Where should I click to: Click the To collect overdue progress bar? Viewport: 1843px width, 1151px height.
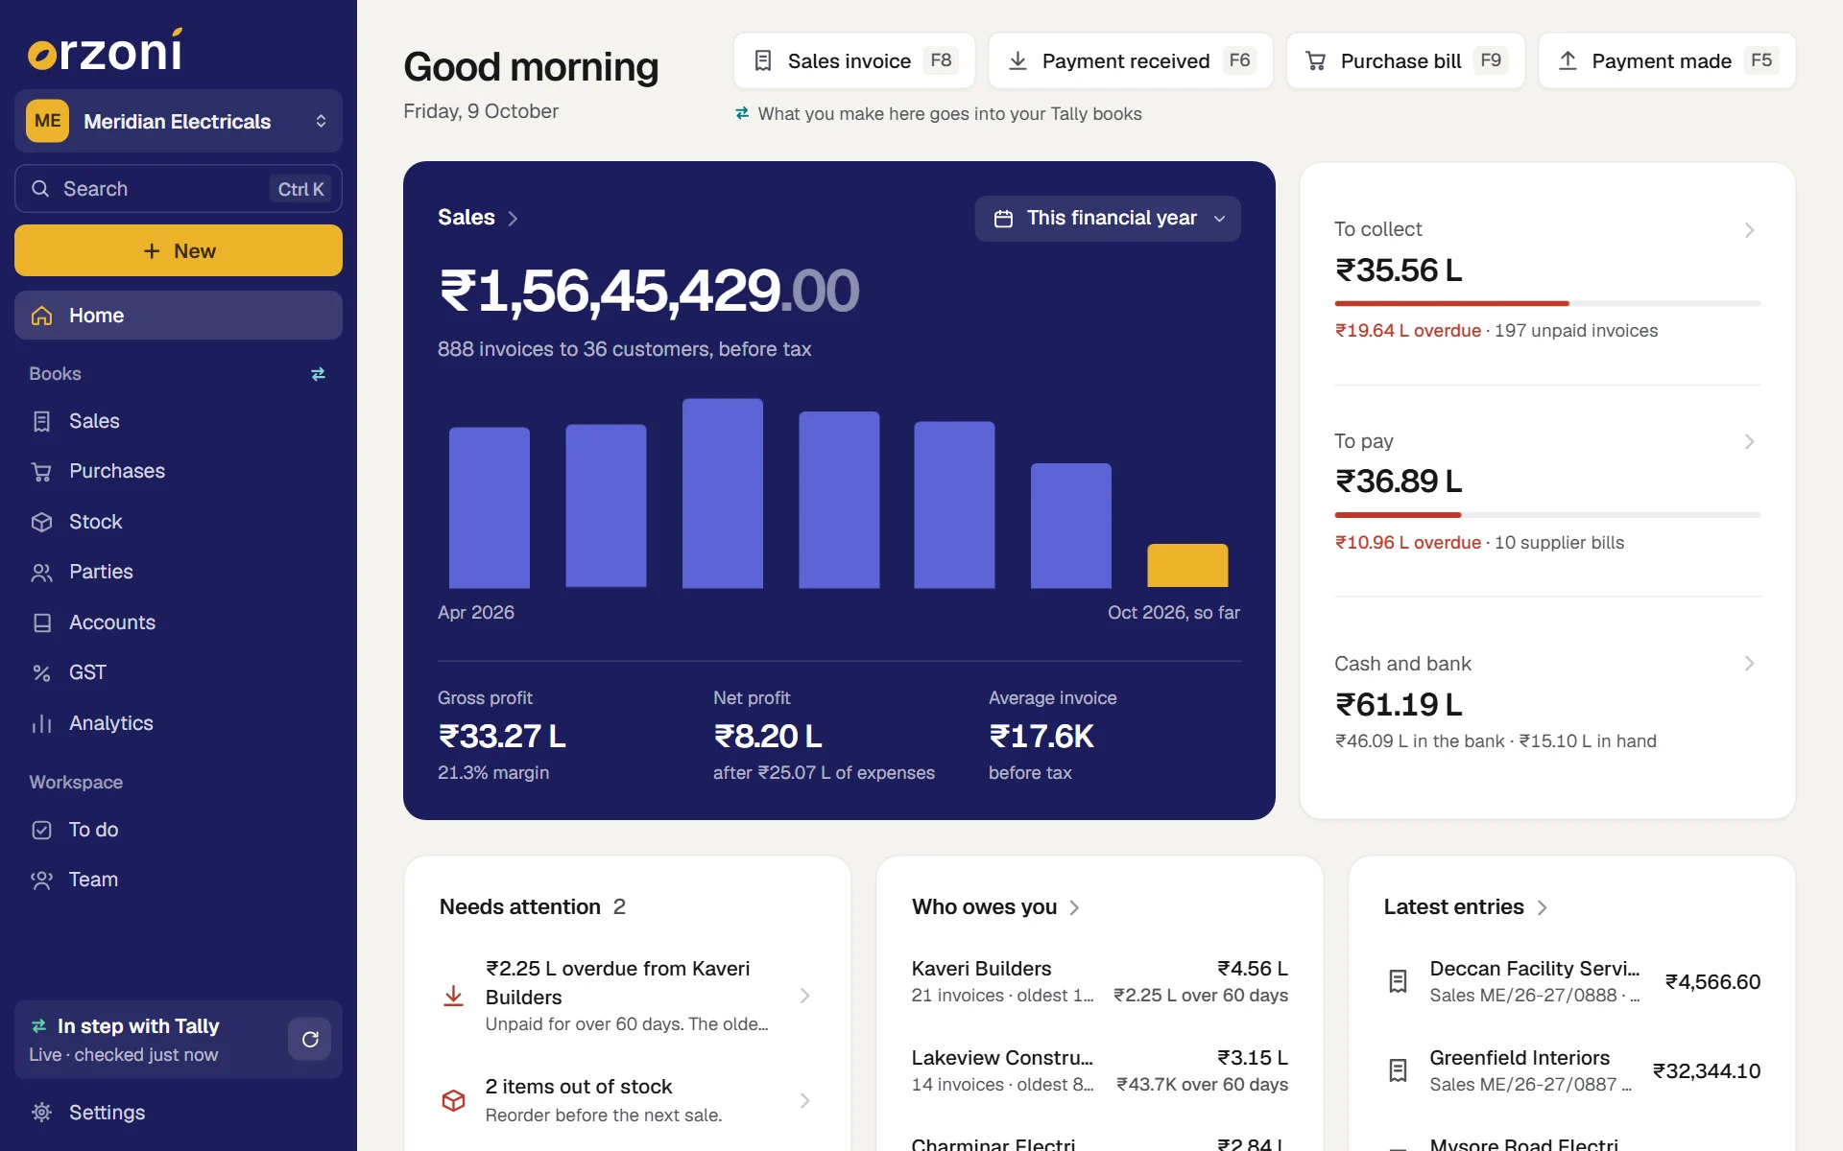tap(1547, 303)
